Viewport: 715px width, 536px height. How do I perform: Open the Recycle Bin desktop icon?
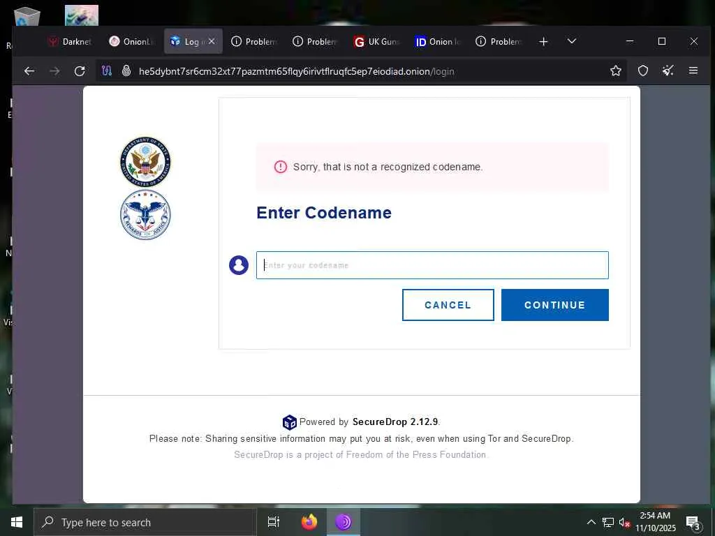[x=27, y=16]
